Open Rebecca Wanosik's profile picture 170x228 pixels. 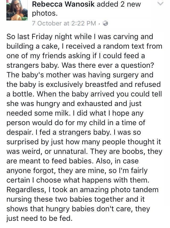(x=17, y=10)
